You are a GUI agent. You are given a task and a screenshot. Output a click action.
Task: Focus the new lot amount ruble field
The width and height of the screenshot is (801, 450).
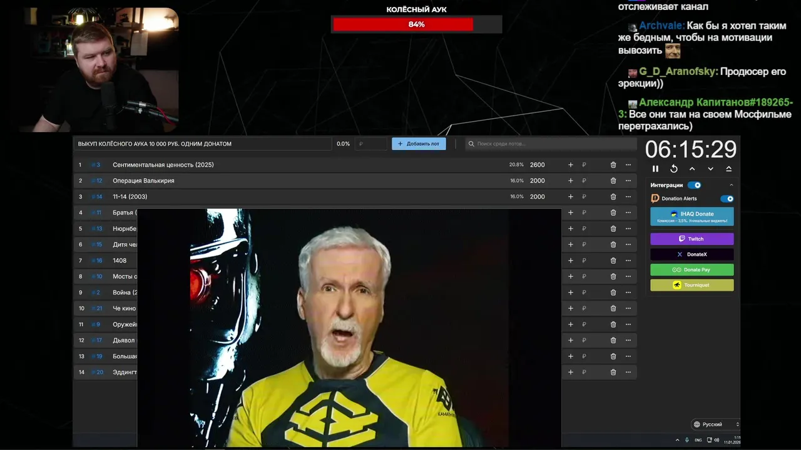coord(372,144)
